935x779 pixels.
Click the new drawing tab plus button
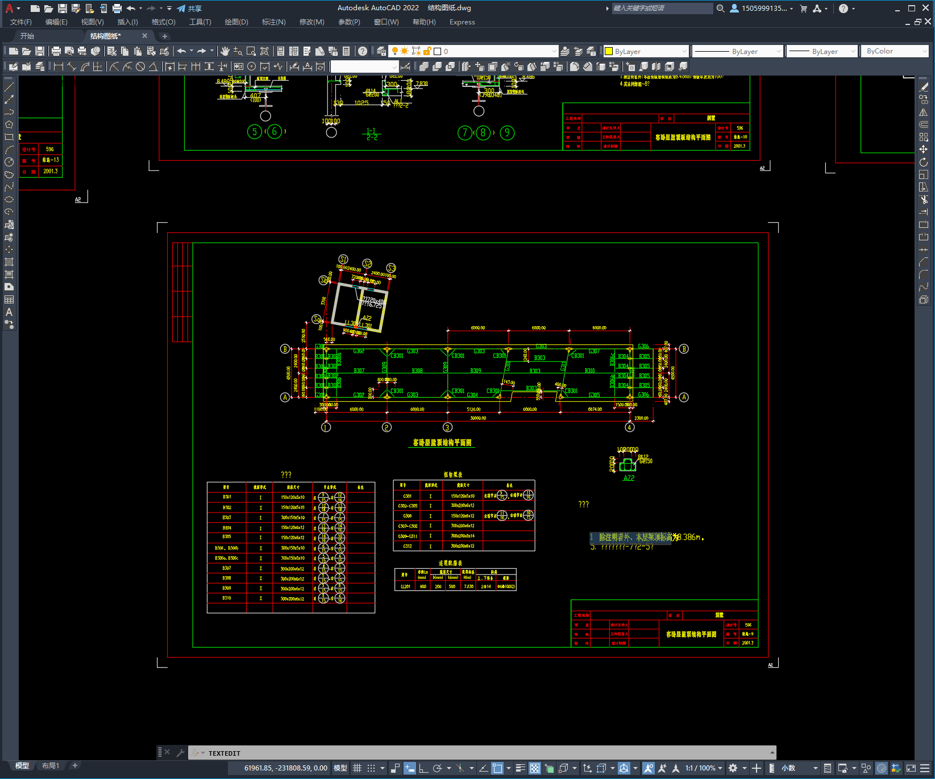pyautogui.click(x=165, y=36)
